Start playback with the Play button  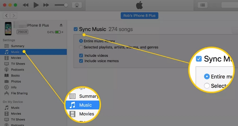36,5
